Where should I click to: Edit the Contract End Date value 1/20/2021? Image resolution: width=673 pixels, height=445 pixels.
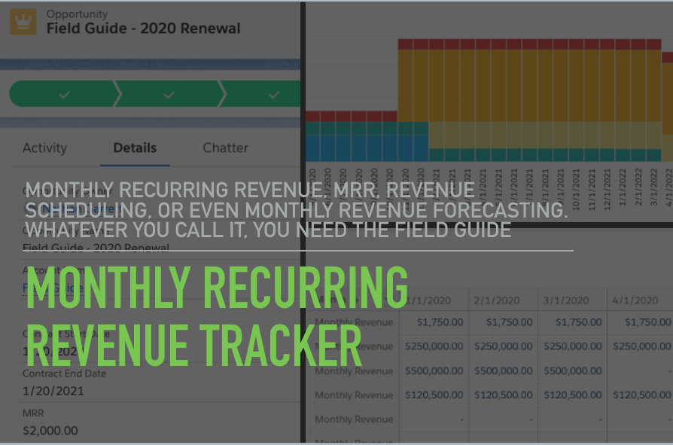[x=52, y=391]
